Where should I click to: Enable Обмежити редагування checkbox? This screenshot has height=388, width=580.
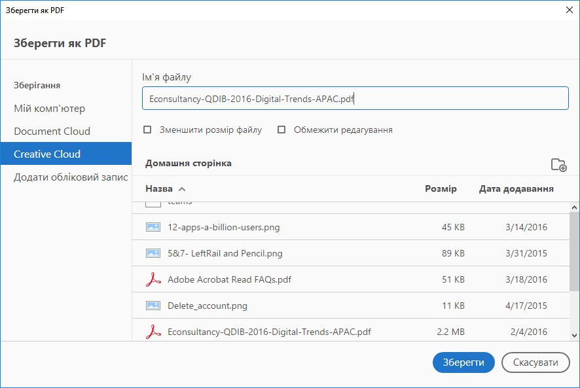point(281,130)
